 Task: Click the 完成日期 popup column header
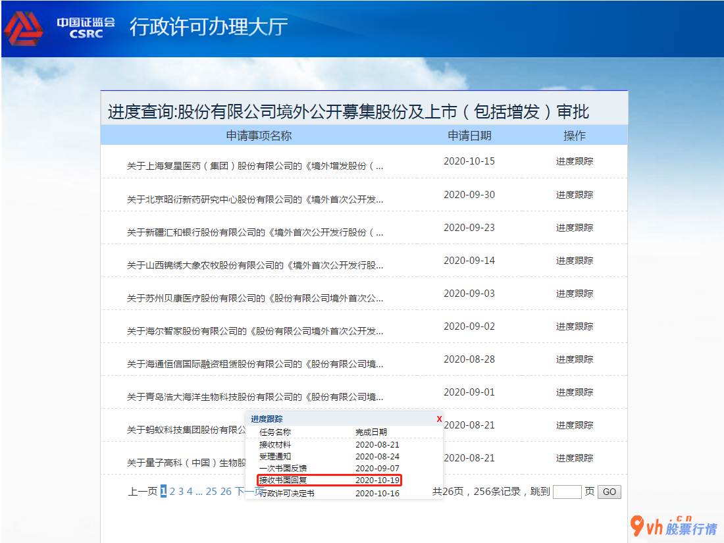coord(371,432)
